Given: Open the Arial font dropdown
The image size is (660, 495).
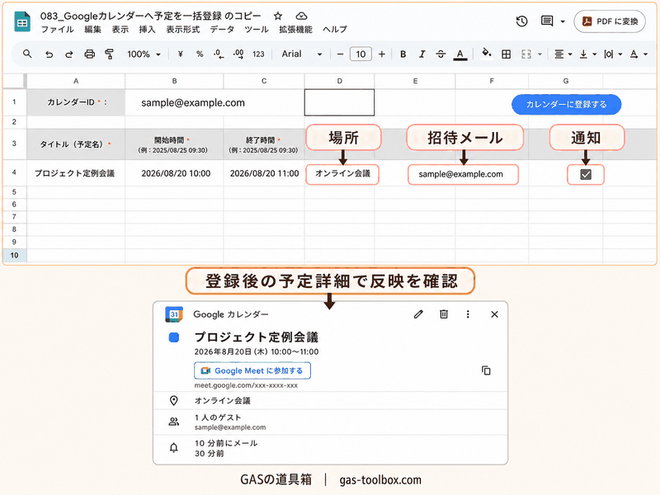Looking at the screenshot, I should 302,54.
